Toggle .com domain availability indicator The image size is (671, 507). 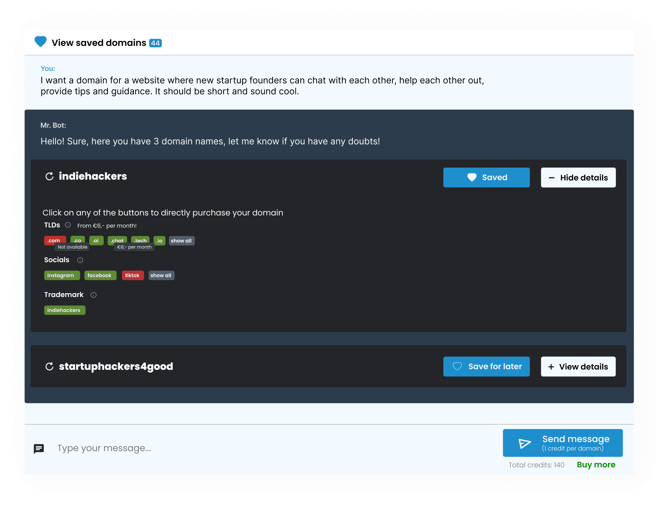pos(54,240)
